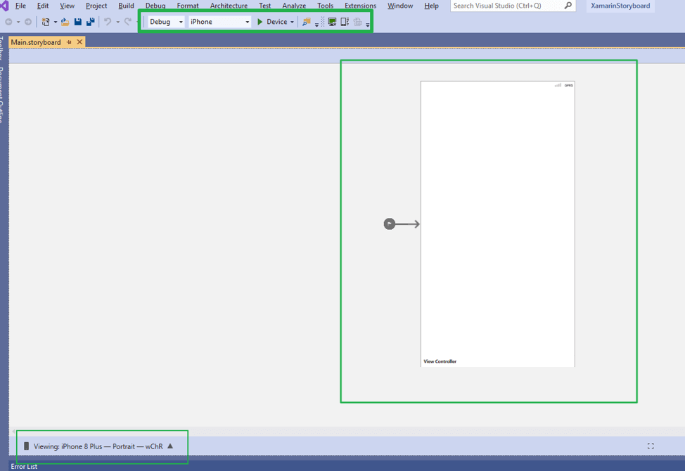This screenshot has width=685, height=471.
Task: Toggle fullscreen view of the storyboard designer
Action: tap(651, 445)
